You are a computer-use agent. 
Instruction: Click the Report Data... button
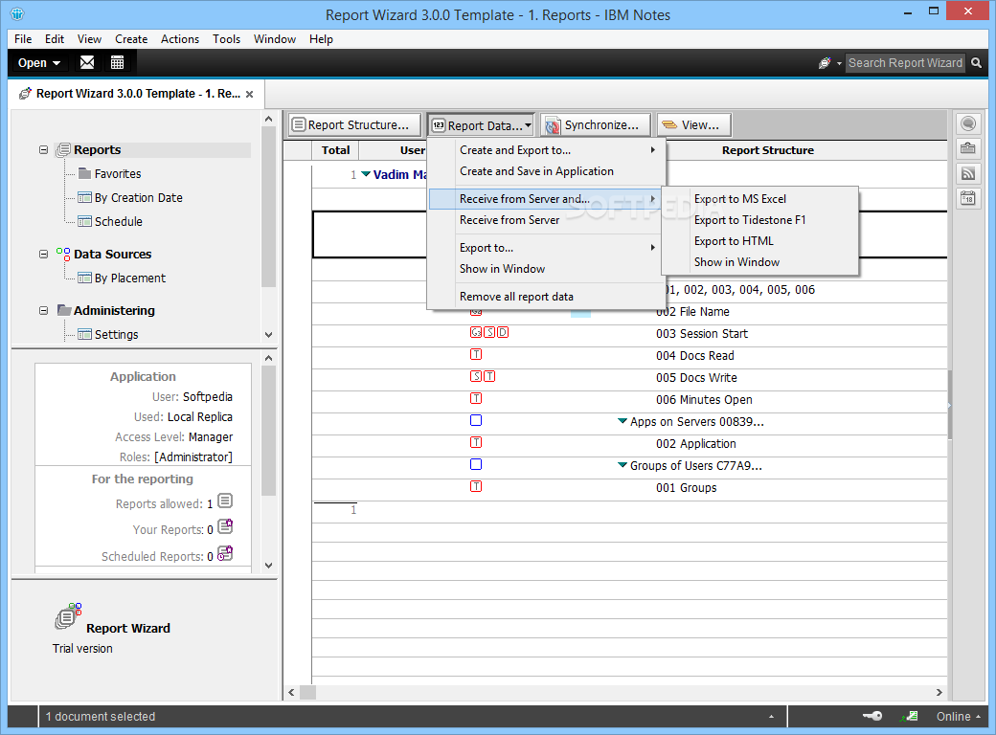pos(482,125)
